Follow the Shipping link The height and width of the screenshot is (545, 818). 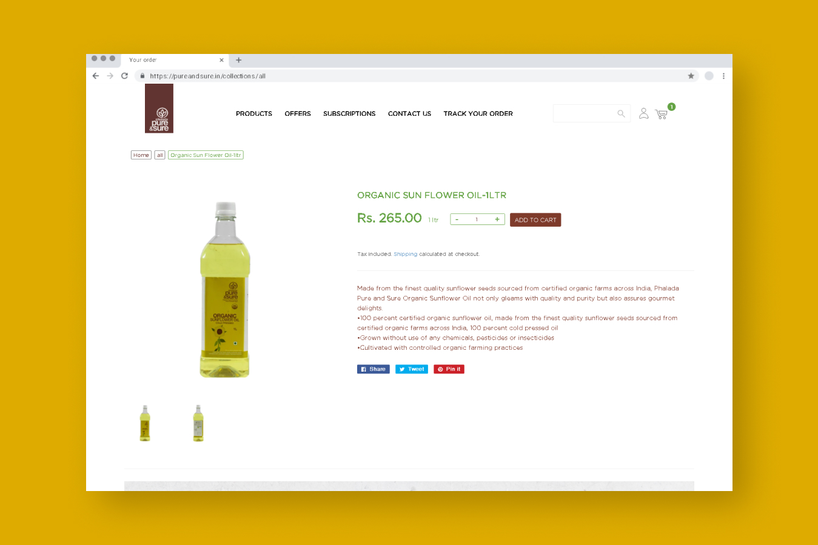pyautogui.click(x=405, y=254)
